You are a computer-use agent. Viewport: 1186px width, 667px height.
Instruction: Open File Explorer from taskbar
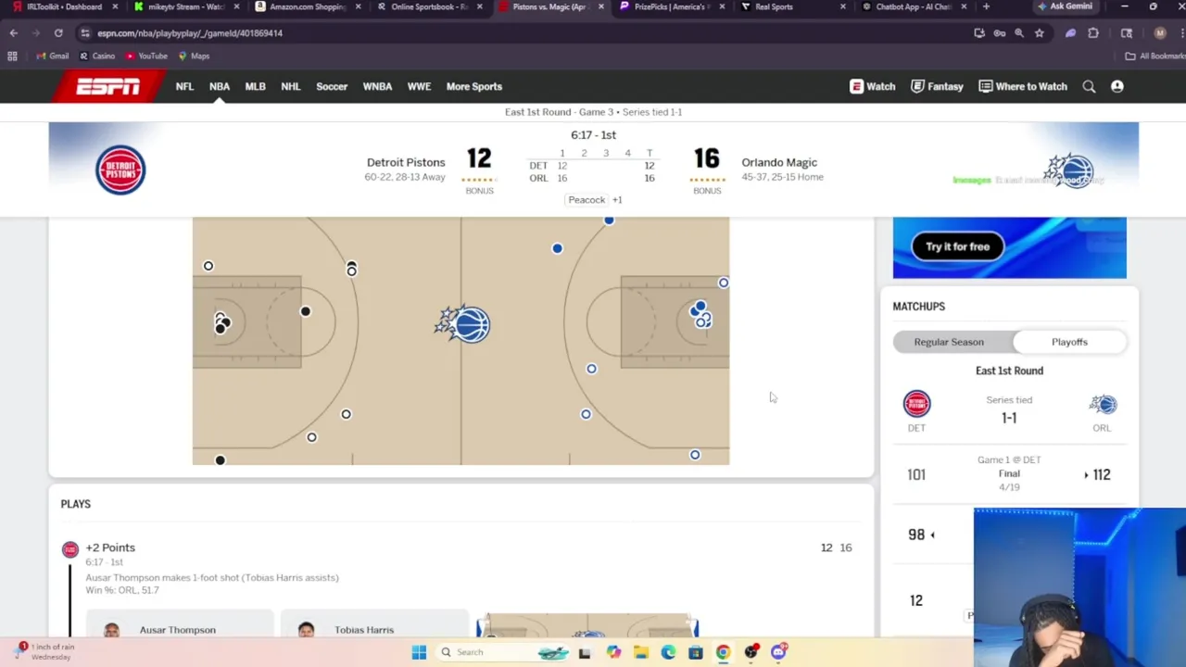(x=641, y=652)
